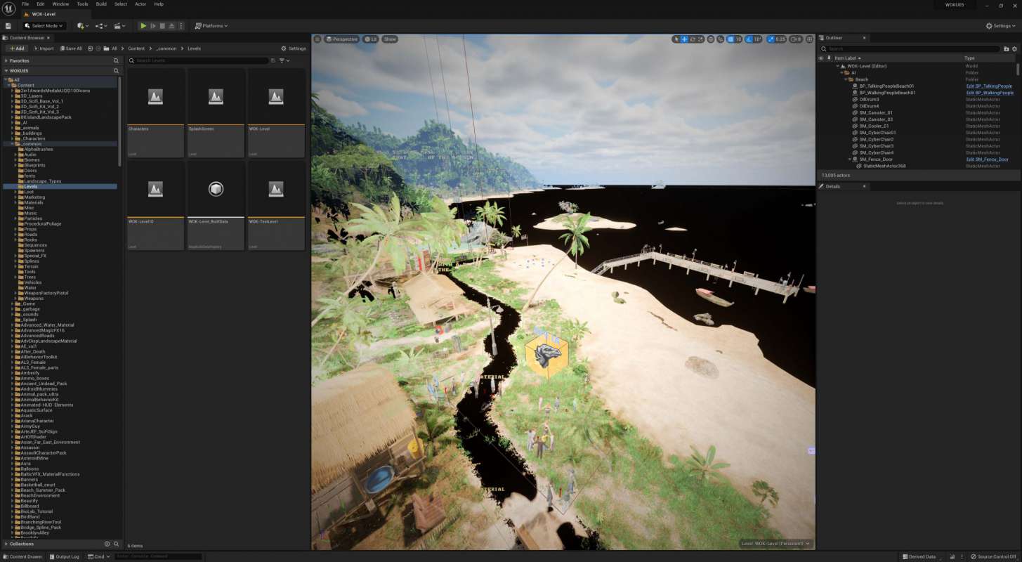
Task: Click the save search icon beside Search Levels
Action: pyautogui.click(x=273, y=61)
